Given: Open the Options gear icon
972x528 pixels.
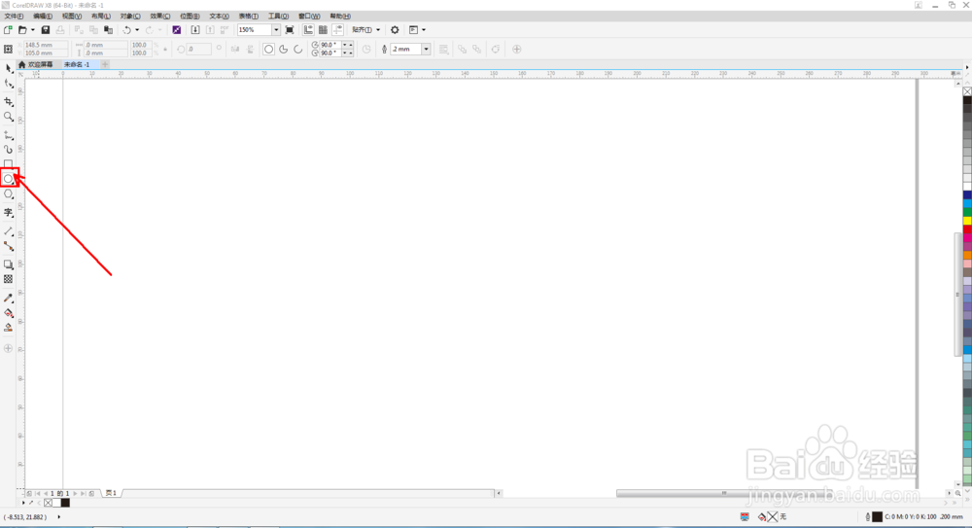Looking at the screenshot, I should [x=395, y=30].
